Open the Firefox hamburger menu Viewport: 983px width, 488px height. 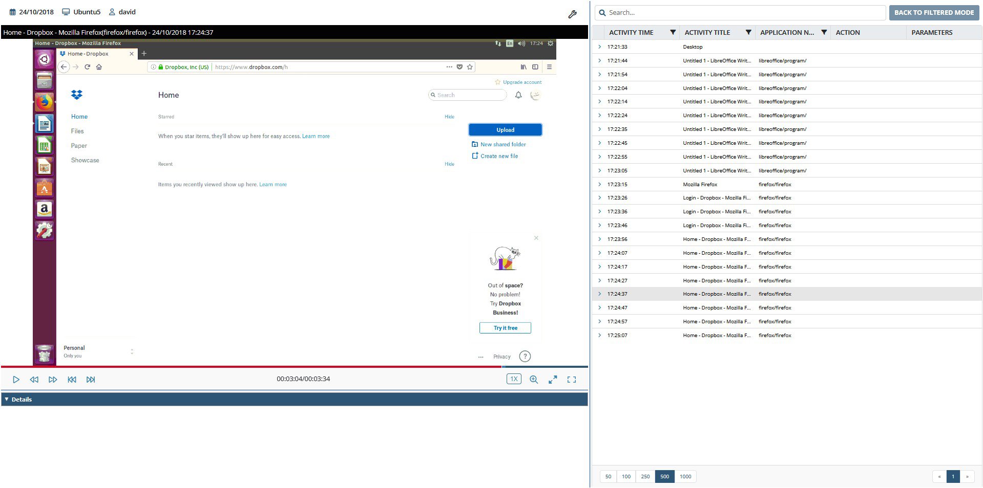(x=549, y=67)
